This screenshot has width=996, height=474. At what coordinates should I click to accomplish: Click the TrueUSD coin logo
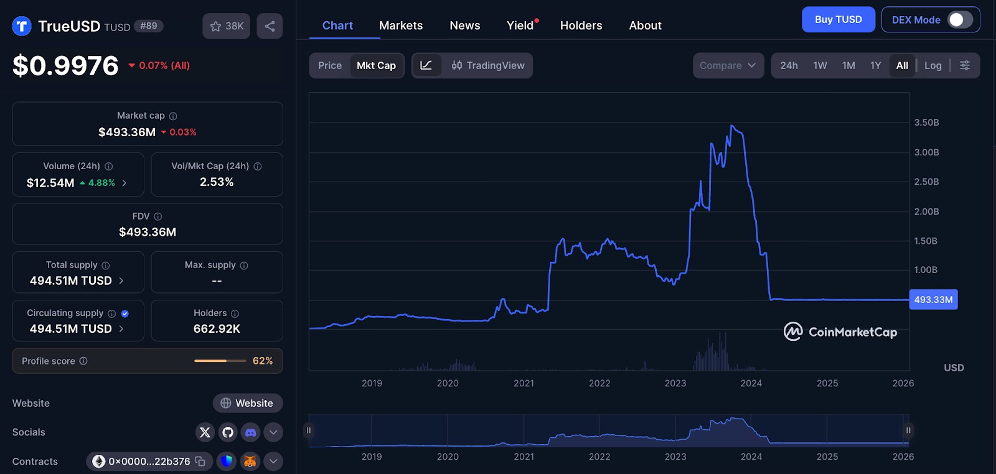click(x=22, y=26)
